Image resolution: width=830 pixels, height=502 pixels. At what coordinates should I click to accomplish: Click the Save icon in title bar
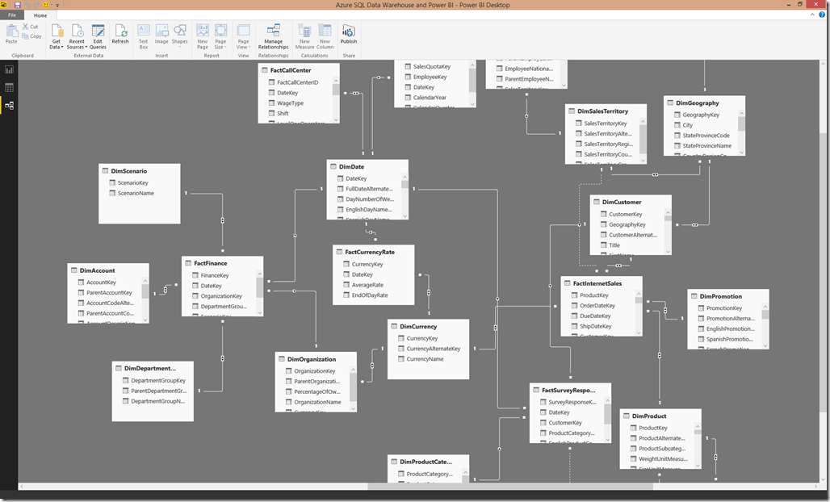[x=18, y=5]
